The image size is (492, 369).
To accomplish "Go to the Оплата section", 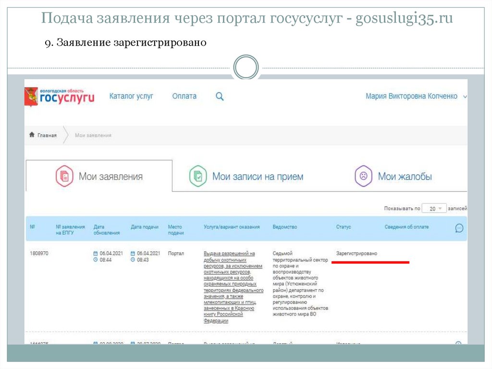I will 184,96.
